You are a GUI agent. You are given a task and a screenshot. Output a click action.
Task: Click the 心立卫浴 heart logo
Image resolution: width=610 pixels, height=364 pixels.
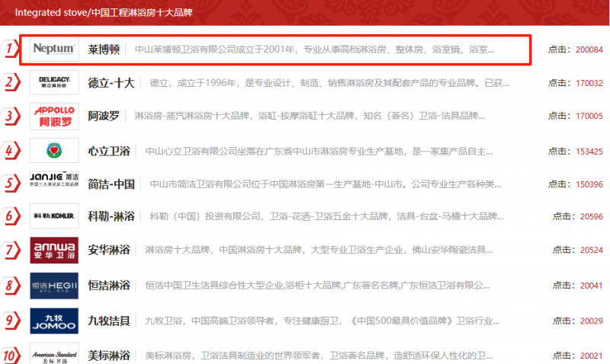(x=54, y=150)
